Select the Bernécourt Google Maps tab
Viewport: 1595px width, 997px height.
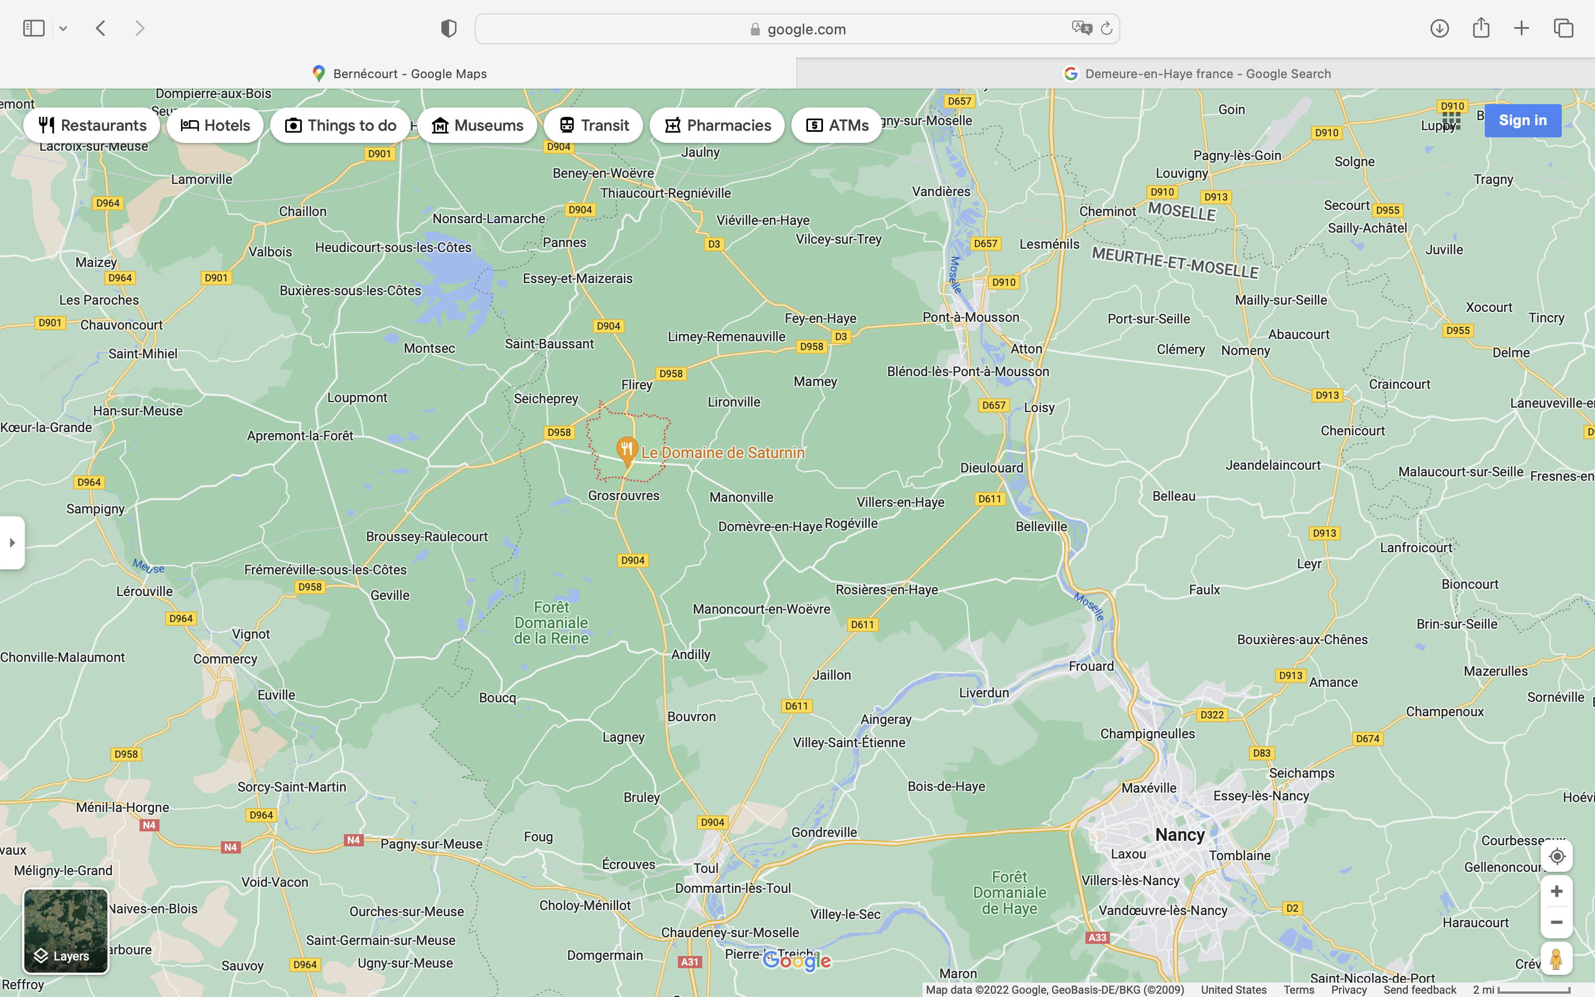399,74
